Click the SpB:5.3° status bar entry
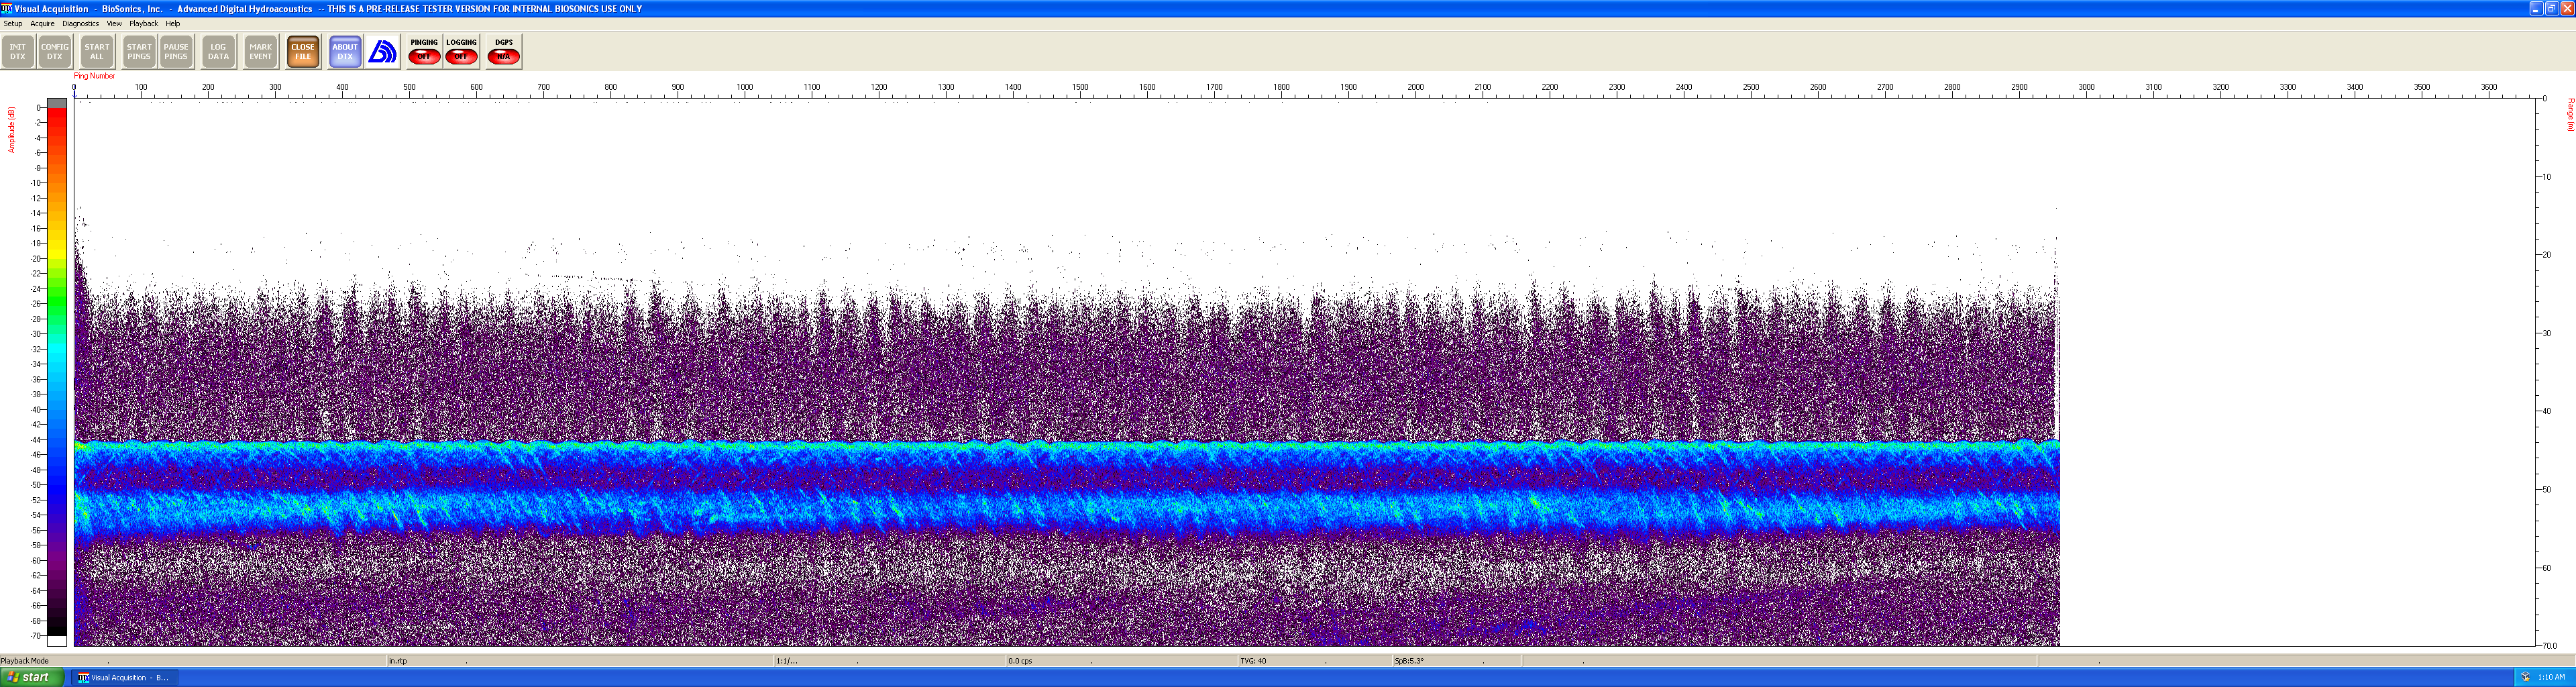Screen dimensions: 2576x687 point(1409,661)
